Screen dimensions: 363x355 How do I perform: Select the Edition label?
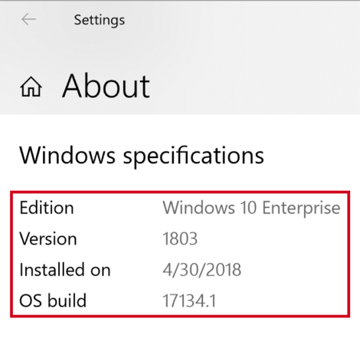point(47,208)
